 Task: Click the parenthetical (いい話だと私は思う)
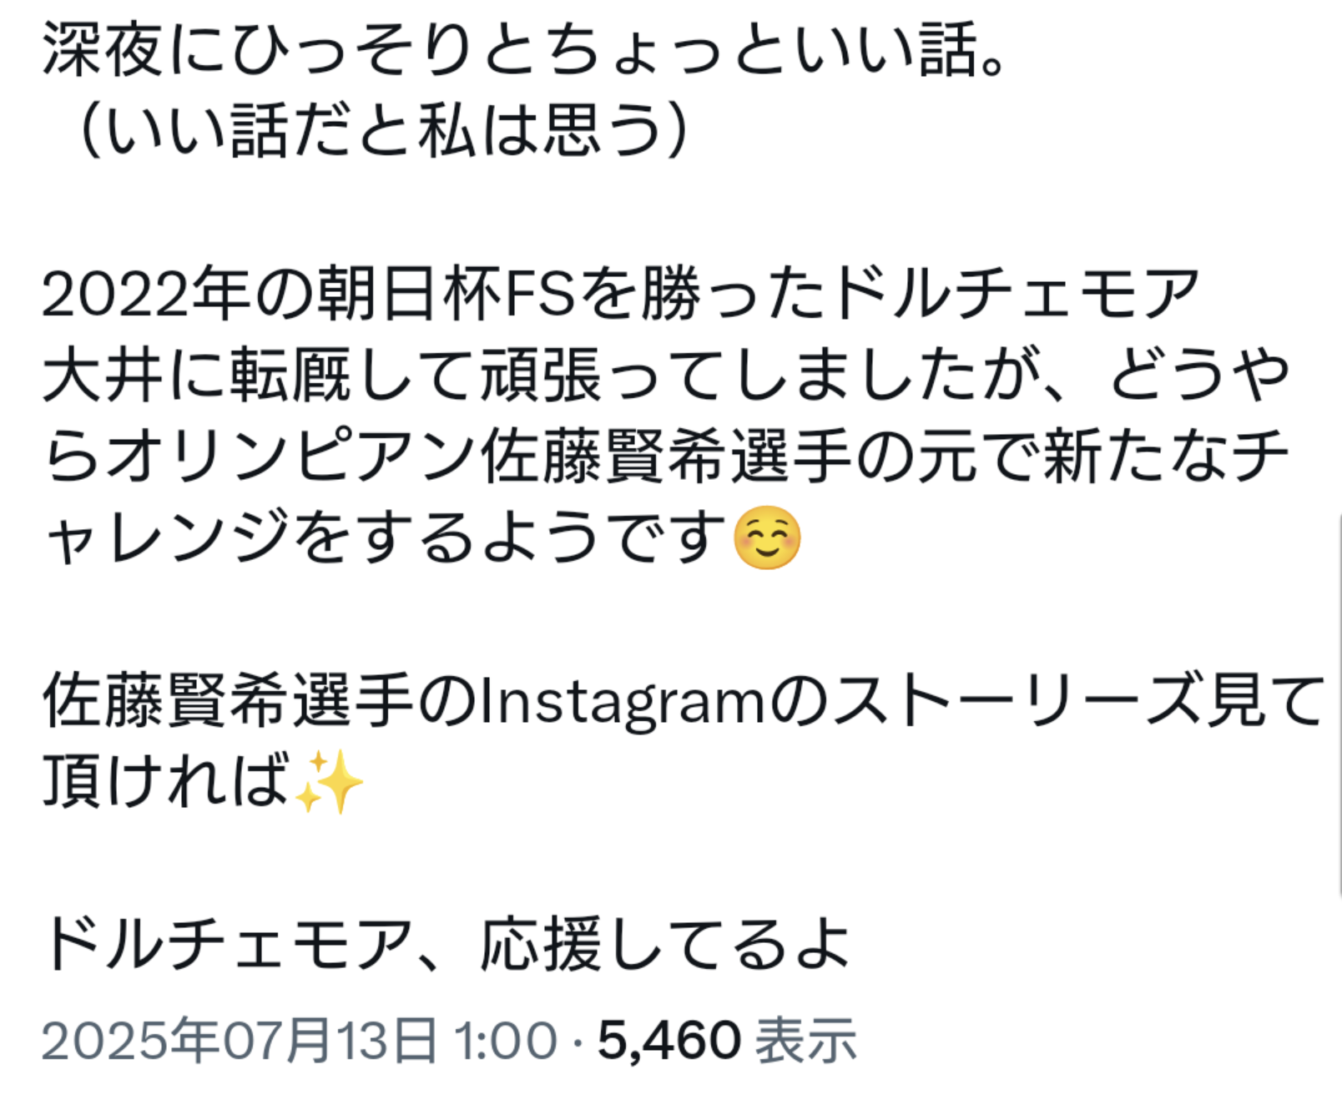point(380,131)
